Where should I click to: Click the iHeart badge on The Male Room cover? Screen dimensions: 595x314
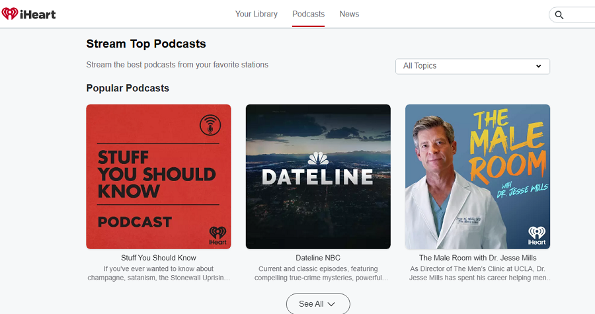[537, 235]
